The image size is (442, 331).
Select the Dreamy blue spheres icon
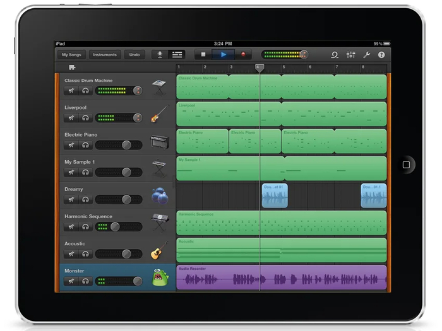pyautogui.click(x=160, y=195)
